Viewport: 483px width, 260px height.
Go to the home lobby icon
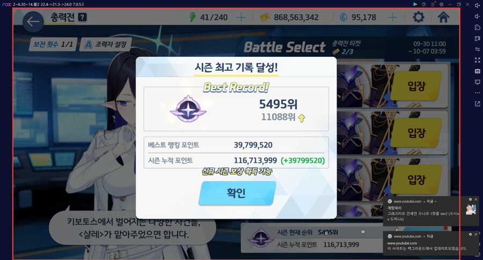443,17
